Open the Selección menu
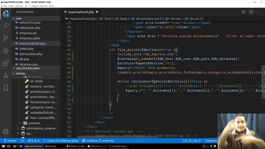The image size is (265, 149). [x=19, y=6]
